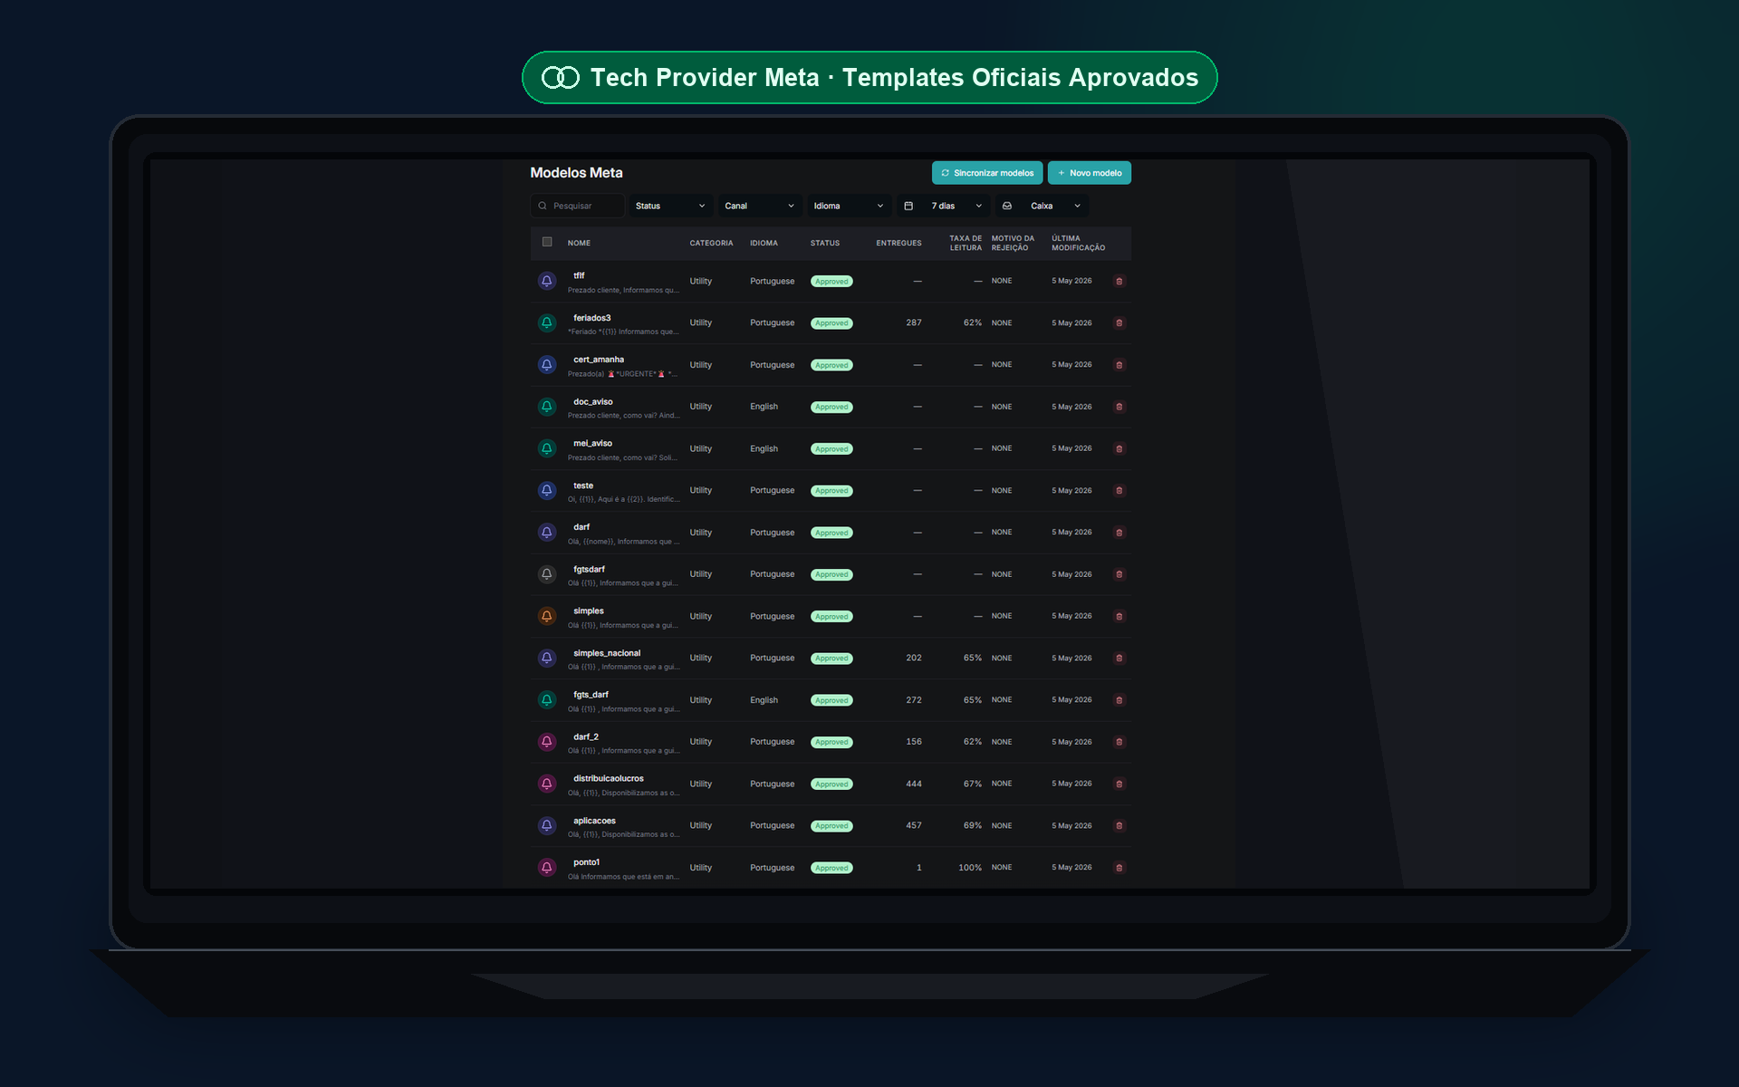The height and width of the screenshot is (1087, 1739).
Task: Click the bell icon for simples template
Action: tap(547, 616)
